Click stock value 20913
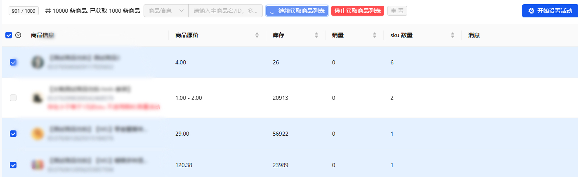This screenshot has width=578, height=177. (x=281, y=98)
